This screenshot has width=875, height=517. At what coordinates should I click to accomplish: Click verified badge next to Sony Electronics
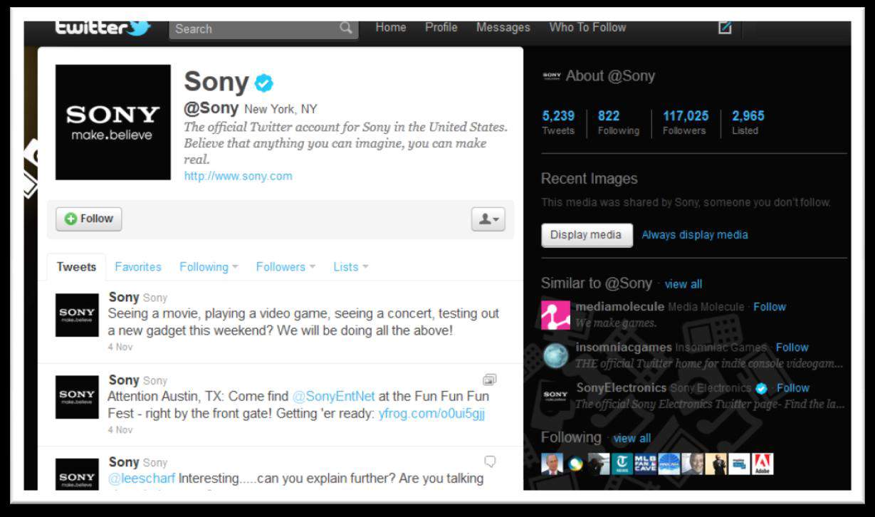pyautogui.click(x=762, y=388)
